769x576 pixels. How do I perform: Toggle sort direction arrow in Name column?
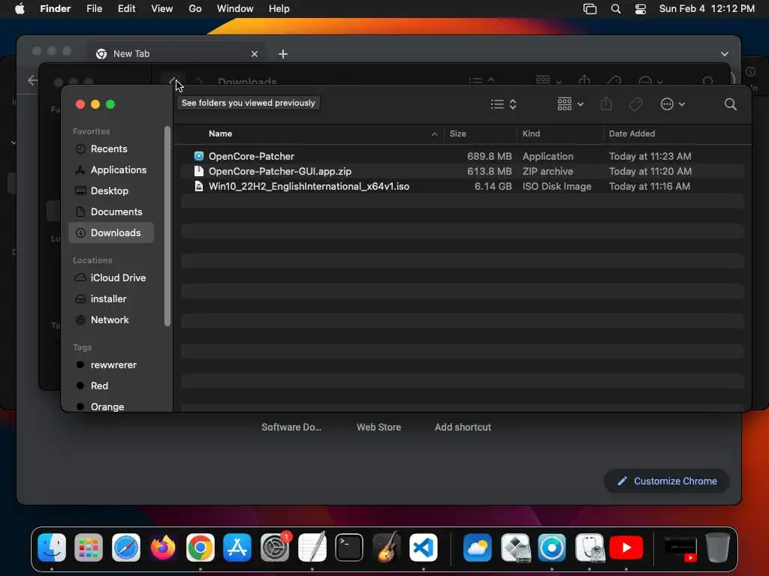(x=435, y=134)
